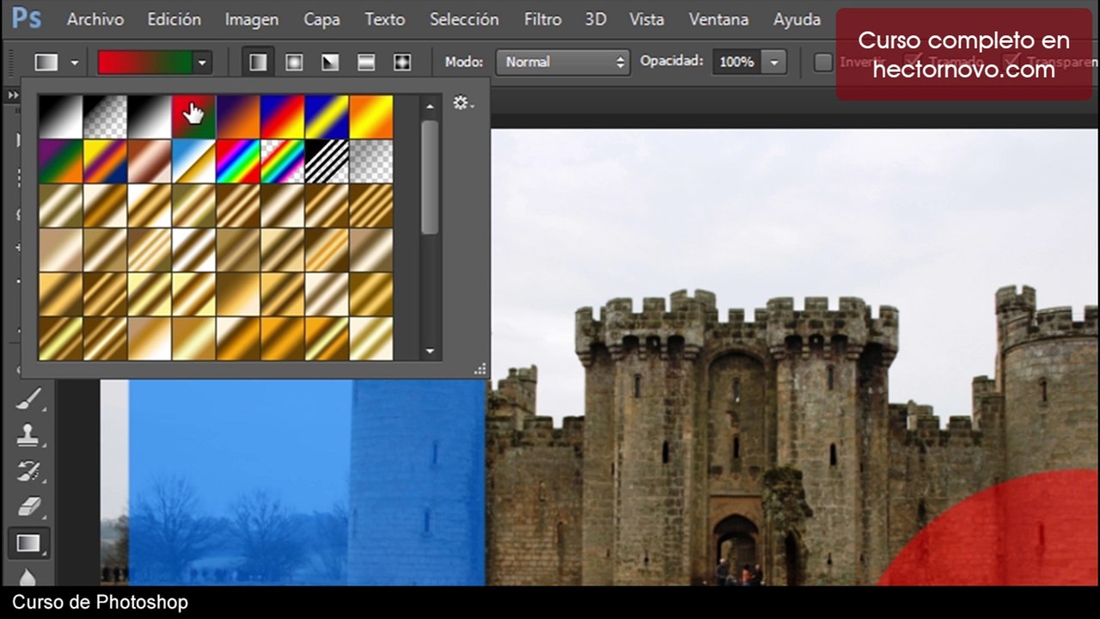This screenshot has width=1100, height=619.
Task: Choose the Linear gradient style icon
Action: click(258, 62)
